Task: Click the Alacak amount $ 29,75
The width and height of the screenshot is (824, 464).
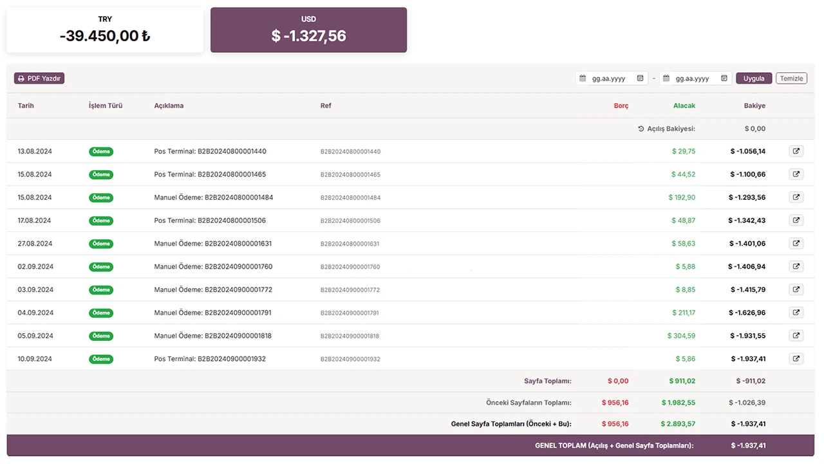Action: point(683,151)
